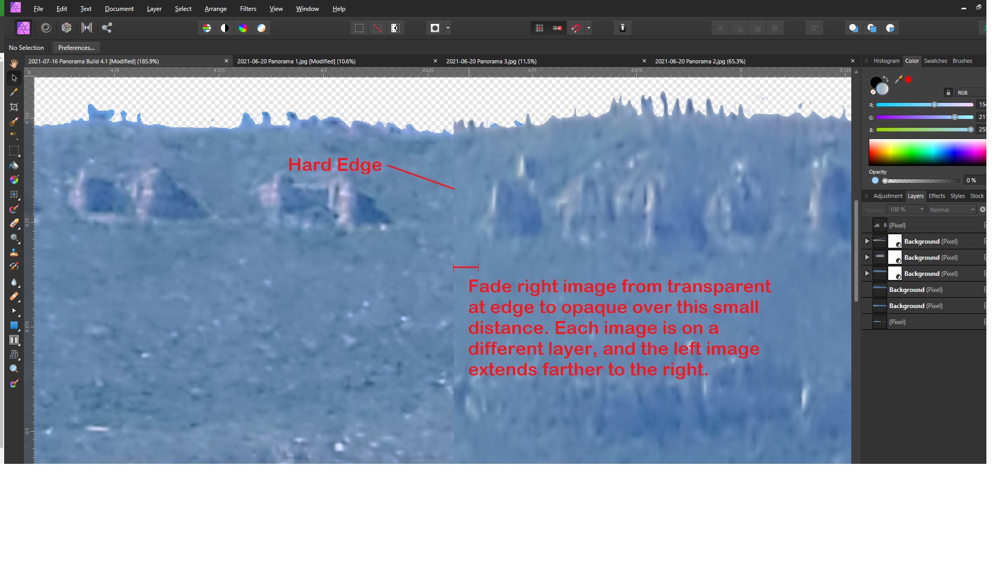Select the Text tool
This screenshot has height=561, width=1002.
(x=14, y=340)
